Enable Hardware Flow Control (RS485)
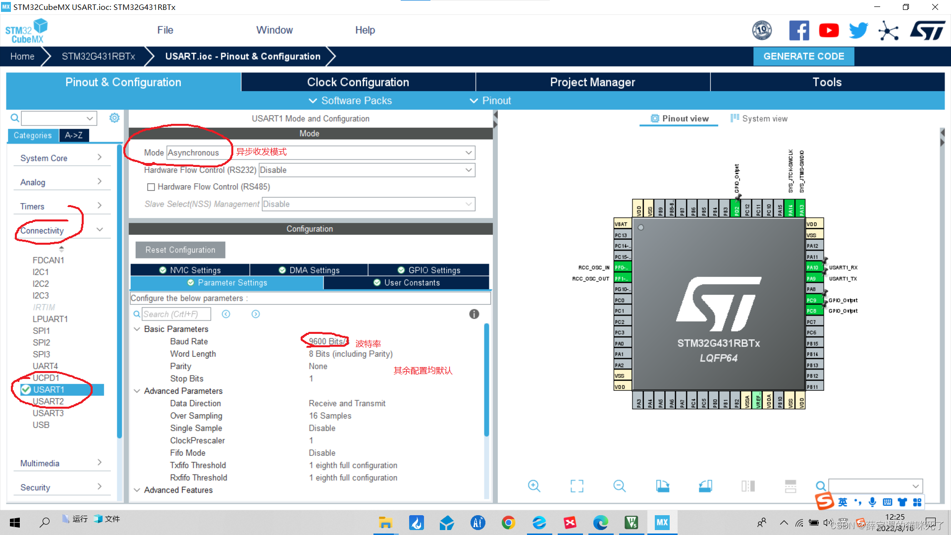Screen dimensions: 951x535 point(152,187)
